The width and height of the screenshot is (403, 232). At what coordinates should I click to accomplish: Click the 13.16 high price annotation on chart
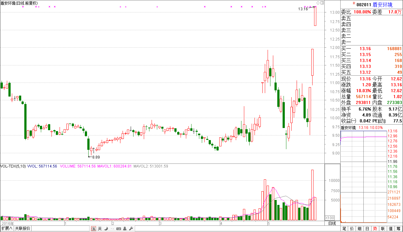click(x=303, y=9)
